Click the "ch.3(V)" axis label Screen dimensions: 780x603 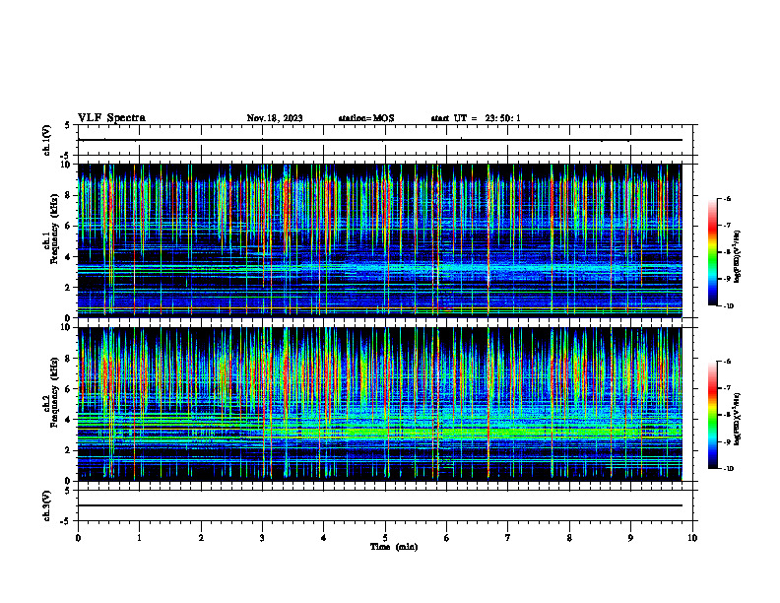click(47, 506)
